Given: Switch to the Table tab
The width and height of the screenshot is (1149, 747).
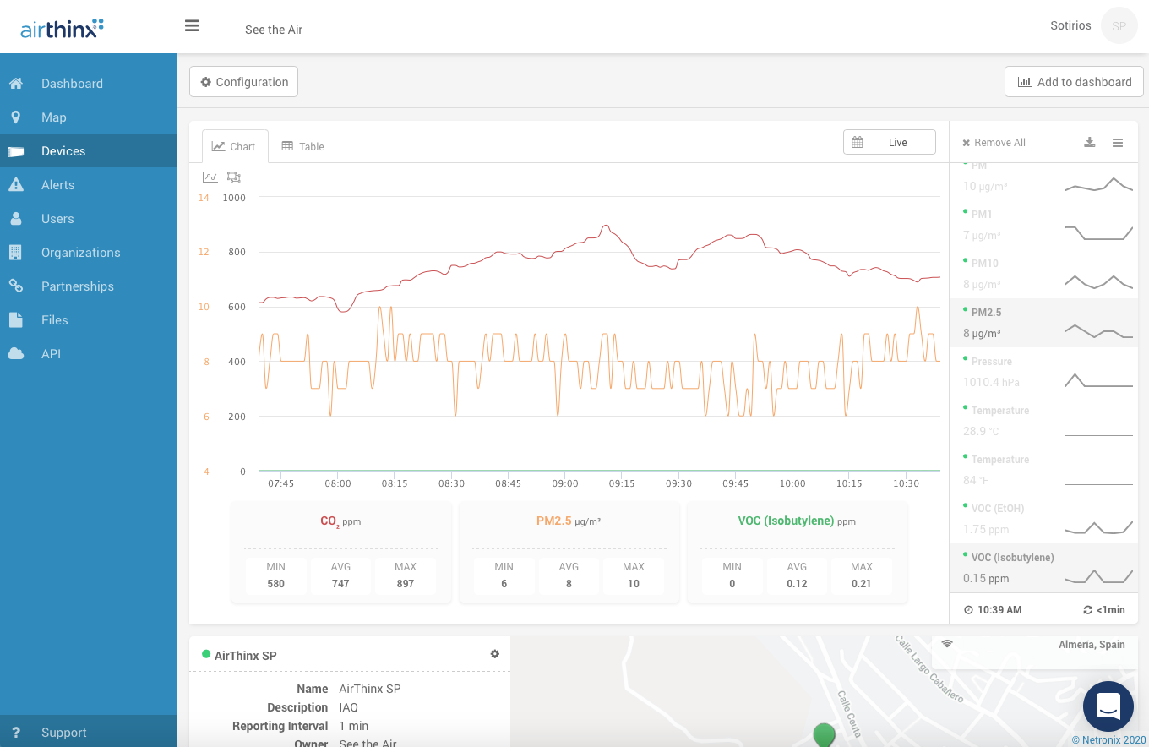Looking at the screenshot, I should click(x=302, y=146).
